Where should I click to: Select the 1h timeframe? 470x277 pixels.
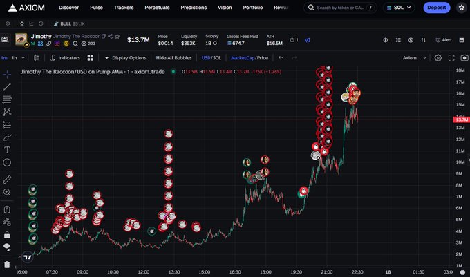(15, 58)
